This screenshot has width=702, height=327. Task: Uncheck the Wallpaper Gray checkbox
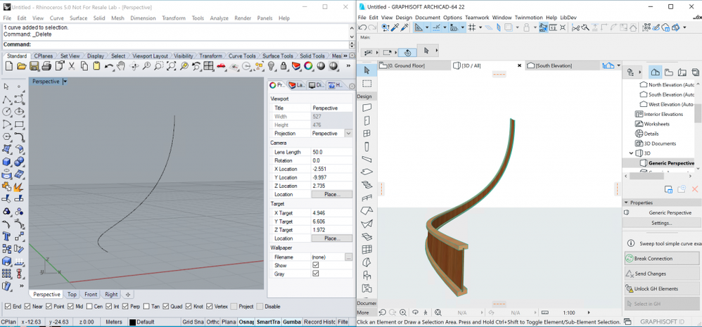315,274
